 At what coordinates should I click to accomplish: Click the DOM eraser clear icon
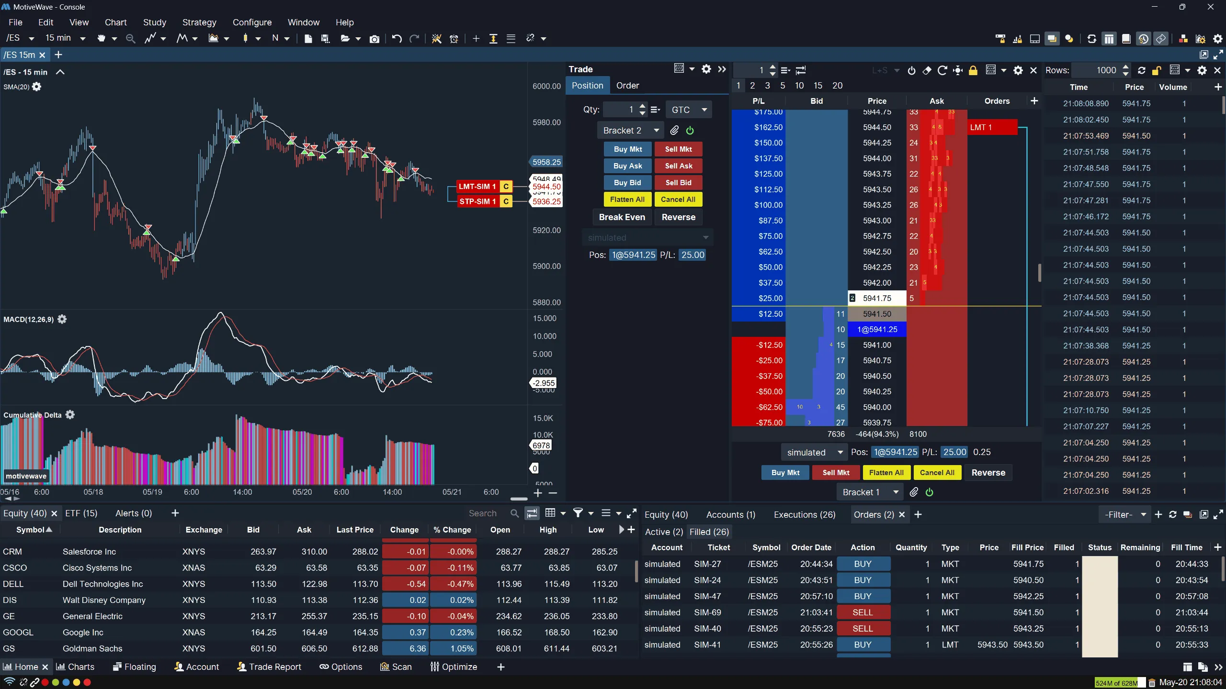pyautogui.click(x=927, y=70)
